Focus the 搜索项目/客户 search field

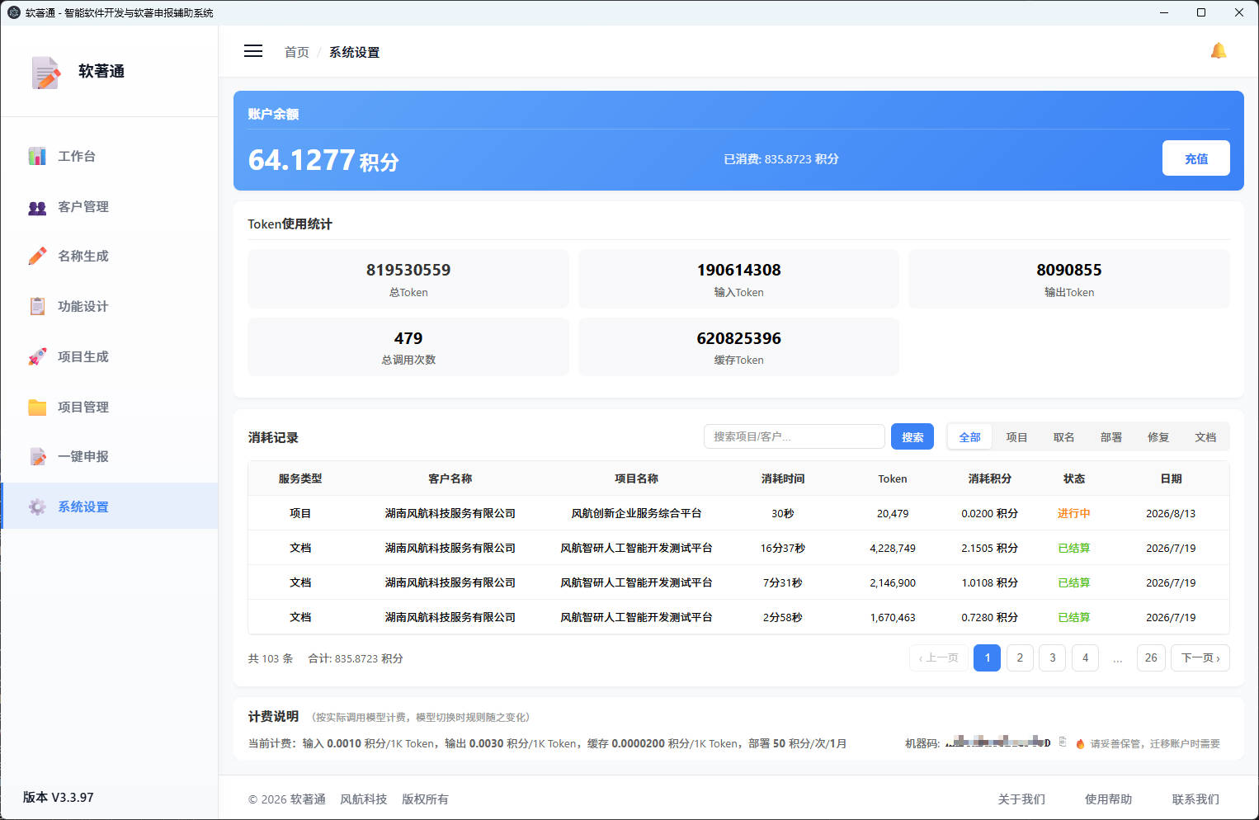[x=795, y=436]
